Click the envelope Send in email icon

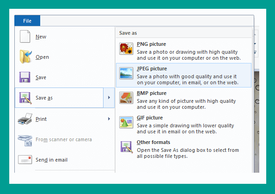pos(25,160)
